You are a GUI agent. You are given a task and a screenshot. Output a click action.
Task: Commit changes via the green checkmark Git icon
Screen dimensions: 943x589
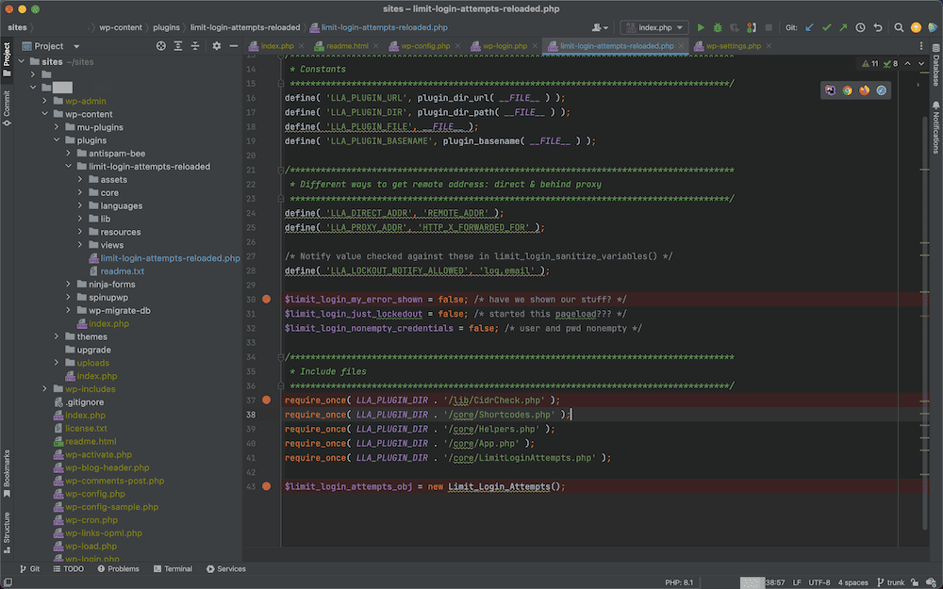click(826, 27)
